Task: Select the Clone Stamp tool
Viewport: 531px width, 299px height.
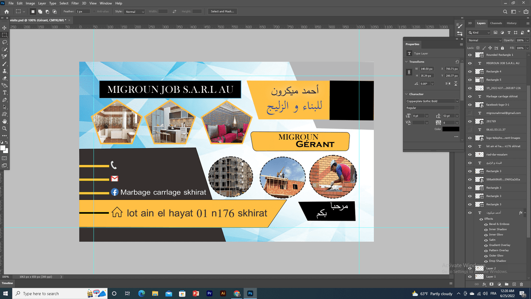Action: click(4, 71)
